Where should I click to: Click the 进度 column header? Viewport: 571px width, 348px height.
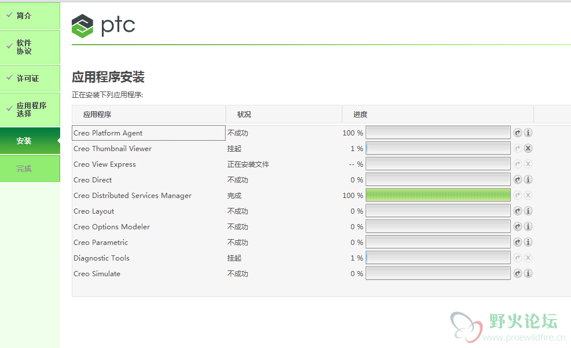(x=438, y=115)
